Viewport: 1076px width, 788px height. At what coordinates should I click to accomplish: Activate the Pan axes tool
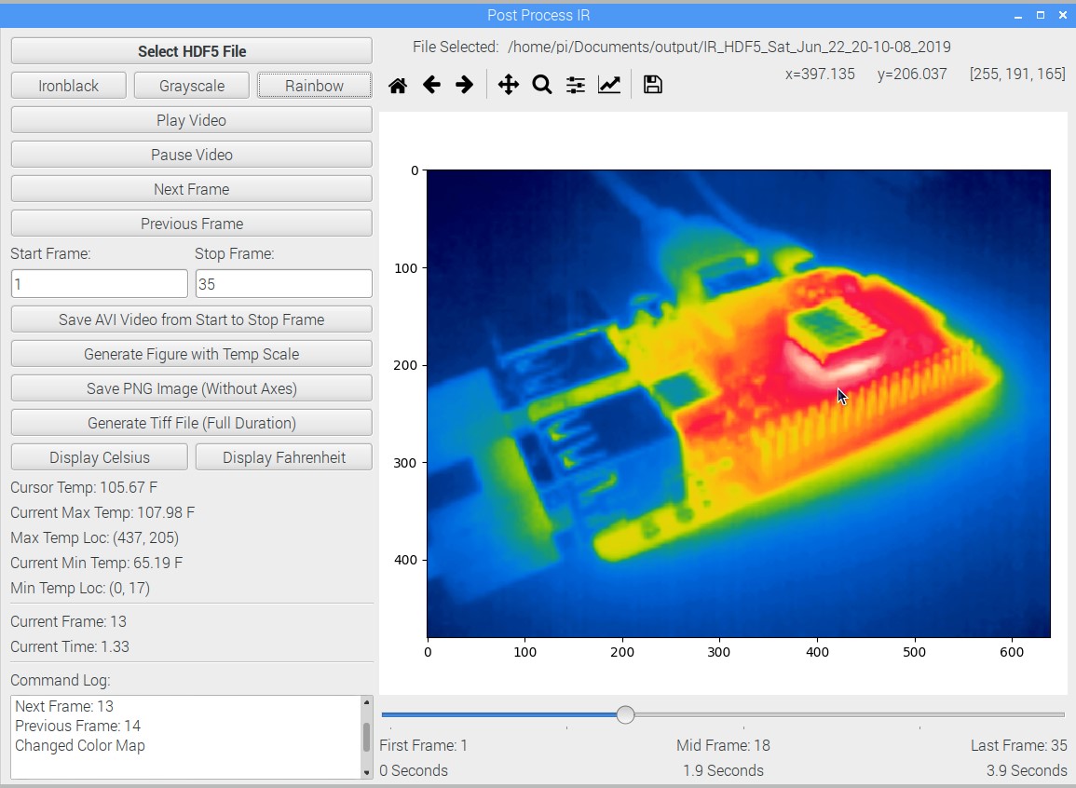(508, 86)
